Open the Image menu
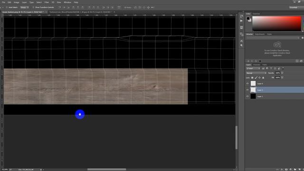304x171 pixels. (17, 2)
